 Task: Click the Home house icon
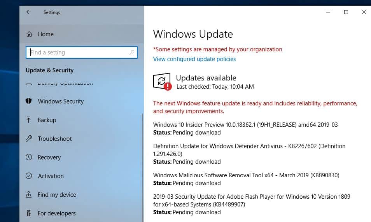tap(29, 34)
